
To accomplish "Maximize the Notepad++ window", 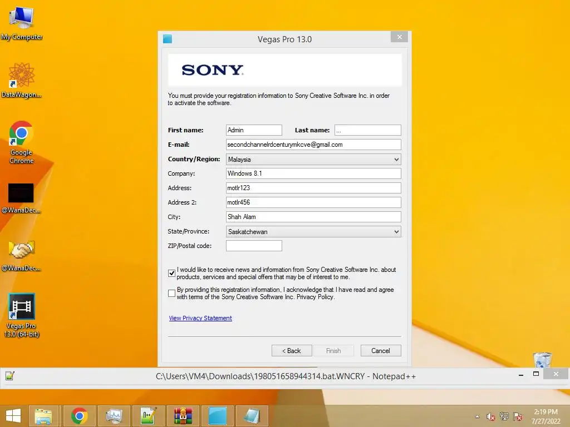I will click(x=536, y=374).
